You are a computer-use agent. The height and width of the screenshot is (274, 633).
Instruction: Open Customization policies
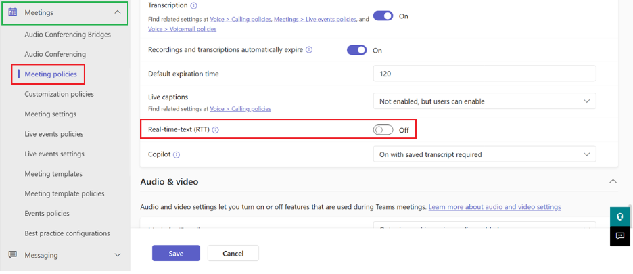(59, 94)
